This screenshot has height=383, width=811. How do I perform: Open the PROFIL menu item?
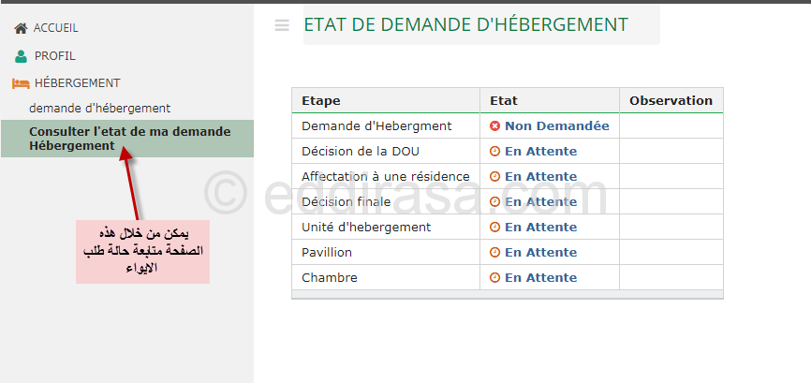[54, 56]
